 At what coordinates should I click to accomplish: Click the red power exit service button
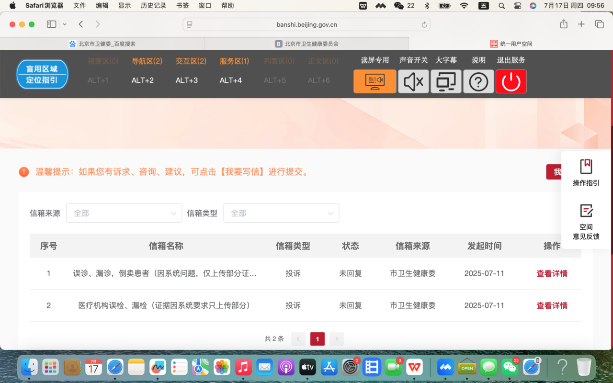511,81
